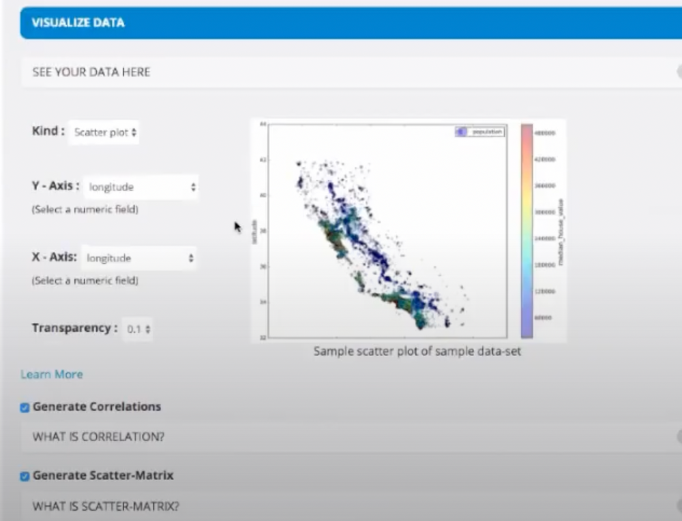The width and height of the screenshot is (682, 521).
Task: Open the Kind dropdown showing Scatter plot
Action: pos(104,133)
